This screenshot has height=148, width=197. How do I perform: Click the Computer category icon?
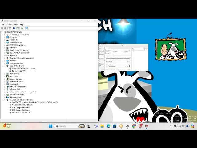(x=7, y=37)
